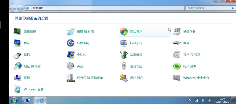Click the Show desktop strip
This screenshot has height=104, width=236.
tap(233, 100)
